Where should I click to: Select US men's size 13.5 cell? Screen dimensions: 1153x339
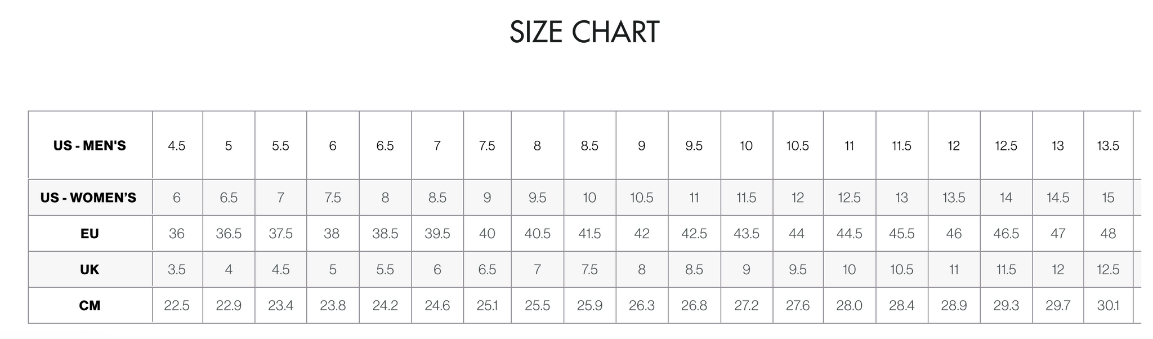[1108, 146]
